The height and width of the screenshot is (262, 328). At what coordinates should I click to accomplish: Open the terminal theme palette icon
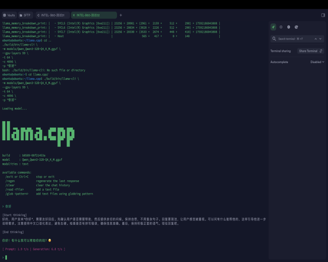click(x=296, y=27)
